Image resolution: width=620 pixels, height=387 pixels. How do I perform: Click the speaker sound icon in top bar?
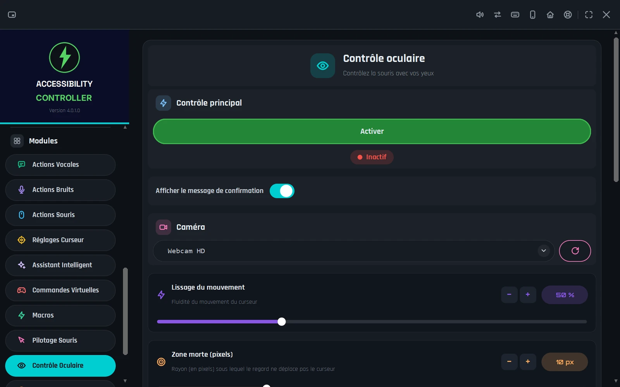[480, 15]
